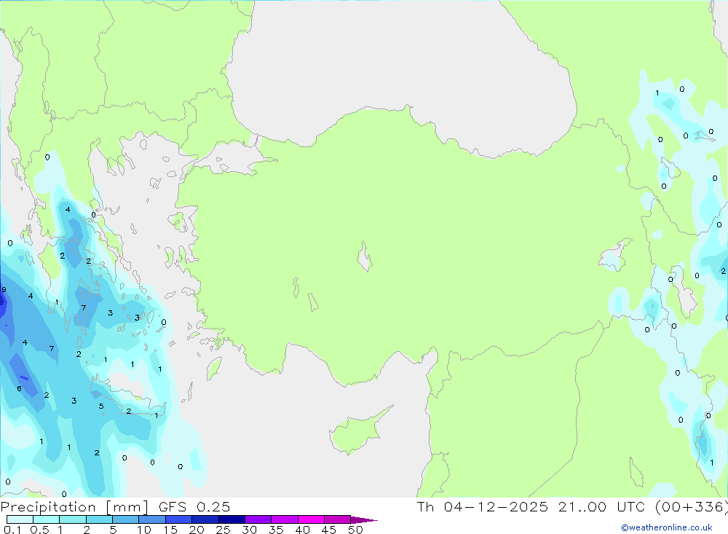The height and width of the screenshot is (534, 728).
Task: Click the '0.5' legend scale label
Action: (x=39, y=530)
